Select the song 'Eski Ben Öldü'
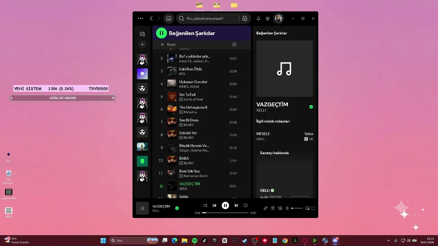This screenshot has height=246, width=438. [191, 69]
